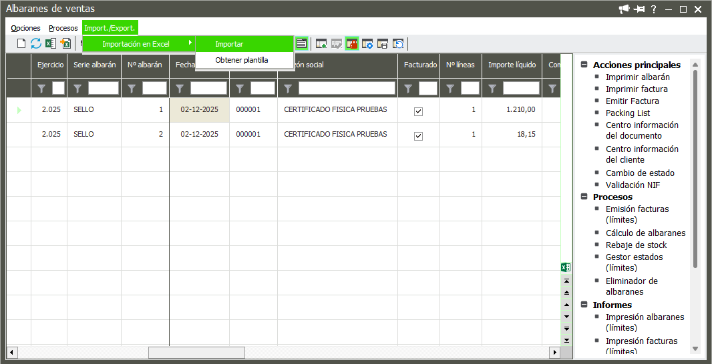Image resolution: width=712 pixels, height=364 pixels.
Task: Click the pin icon in the title bar
Action: pos(639,9)
